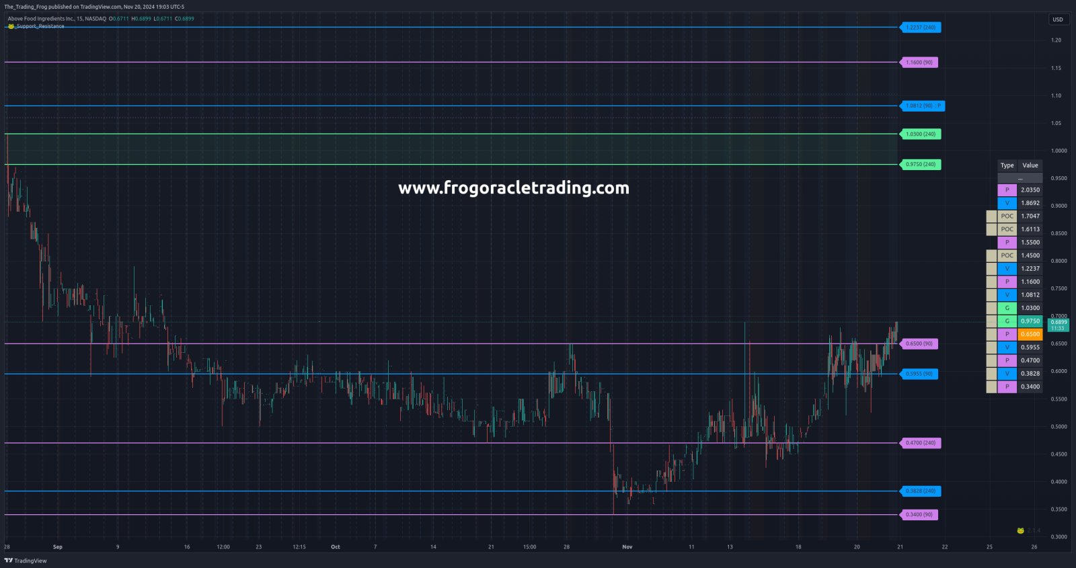Click the frog emoji beside Support_Resistance indicator

tap(11, 26)
